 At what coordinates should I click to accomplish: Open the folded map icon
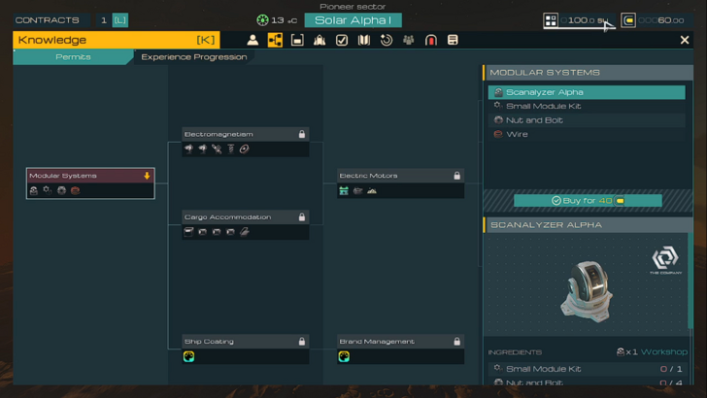coord(364,40)
